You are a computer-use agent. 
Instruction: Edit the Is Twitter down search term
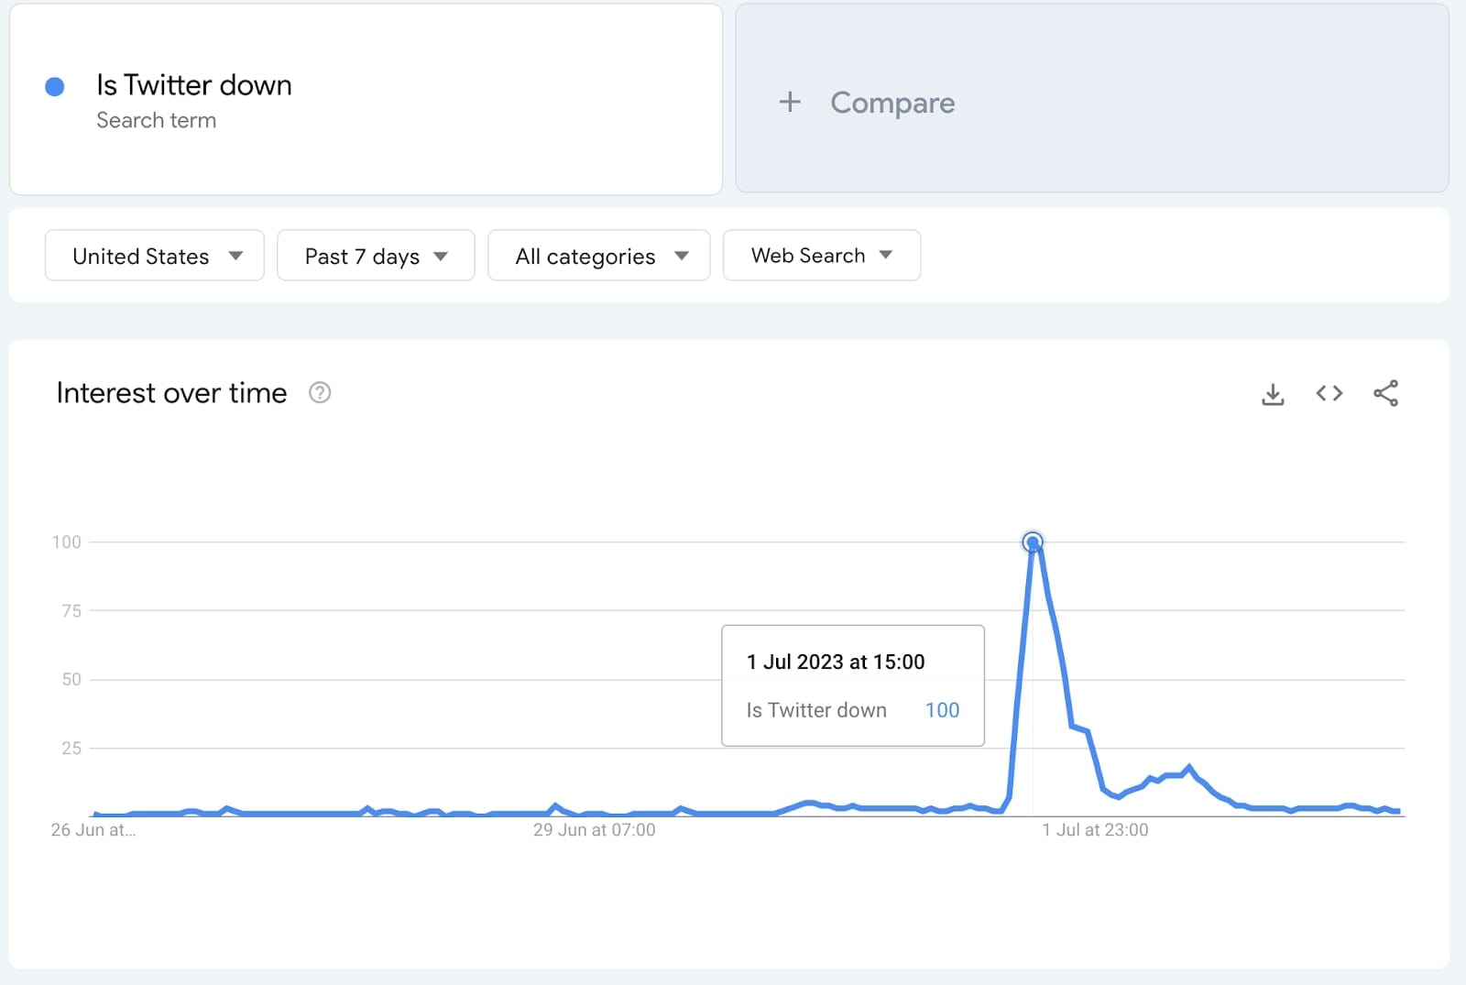194,85
